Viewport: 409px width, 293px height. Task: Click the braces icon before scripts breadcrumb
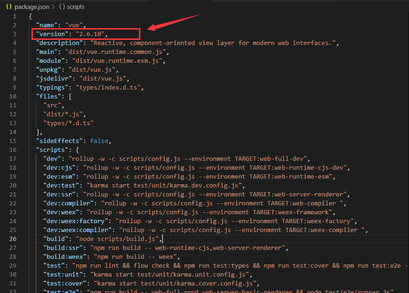coord(62,7)
